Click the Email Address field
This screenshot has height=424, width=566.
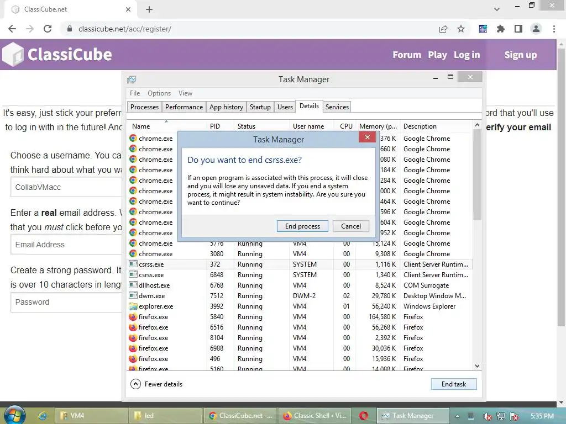[x=66, y=245]
